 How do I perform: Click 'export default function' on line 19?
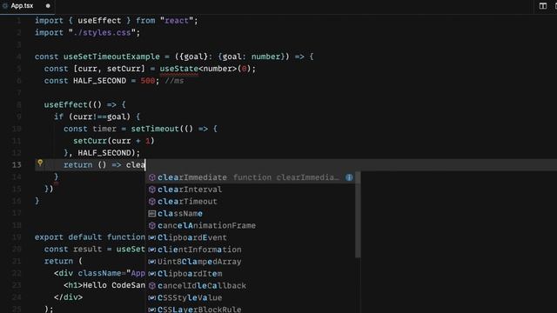click(90, 237)
